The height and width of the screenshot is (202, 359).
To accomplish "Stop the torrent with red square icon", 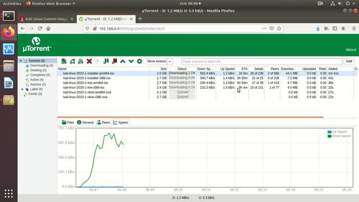I will pyautogui.click(x=114, y=61).
